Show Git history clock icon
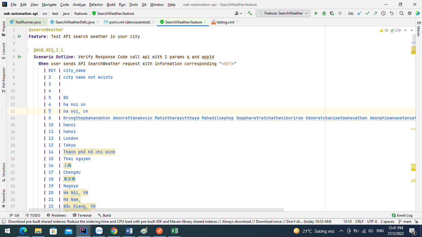Viewport: 422px width, 237px height. click(x=383, y=13)
